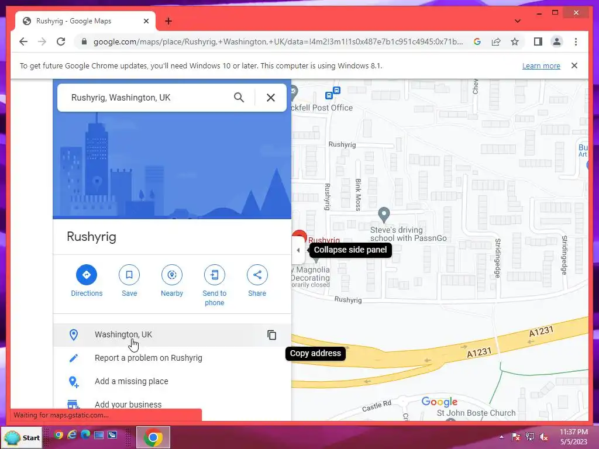The width and height of the screenshot is (599, 449).
Task: Click the active Chrome taskbar button
Action: click(153, 437)
